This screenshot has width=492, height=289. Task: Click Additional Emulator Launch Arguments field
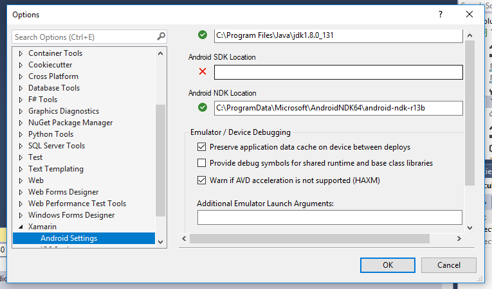coord(329,217)
